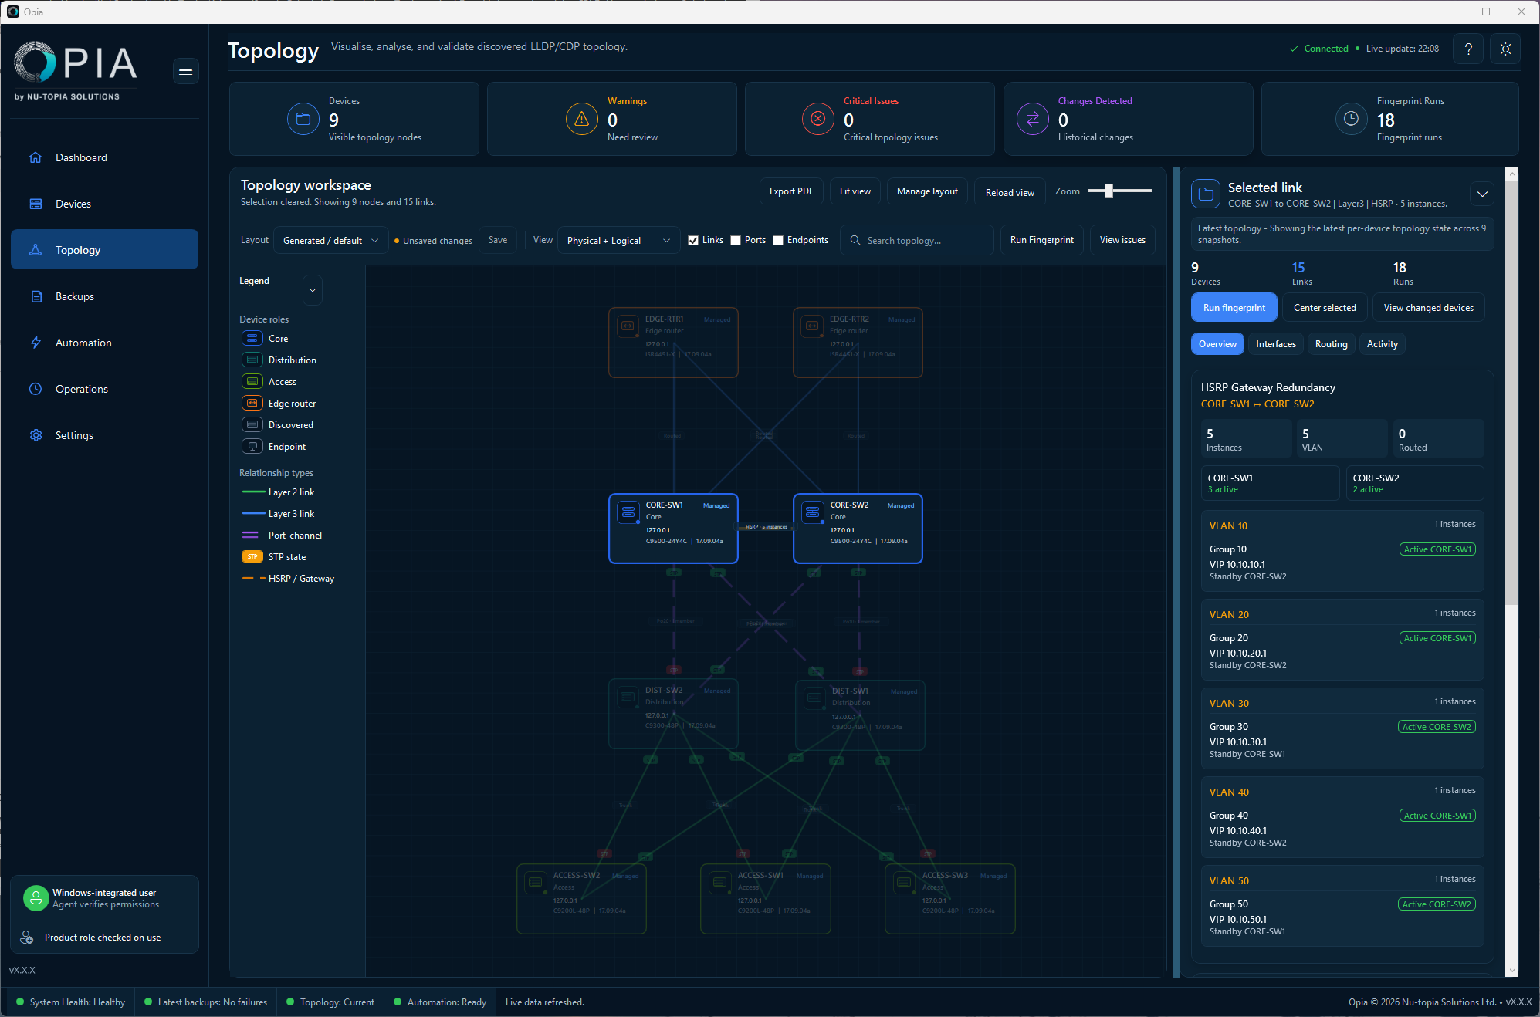This screenshot has height=1017, width=1540.
Task: Click the product role check icon
Action: [x=27, y=938]
